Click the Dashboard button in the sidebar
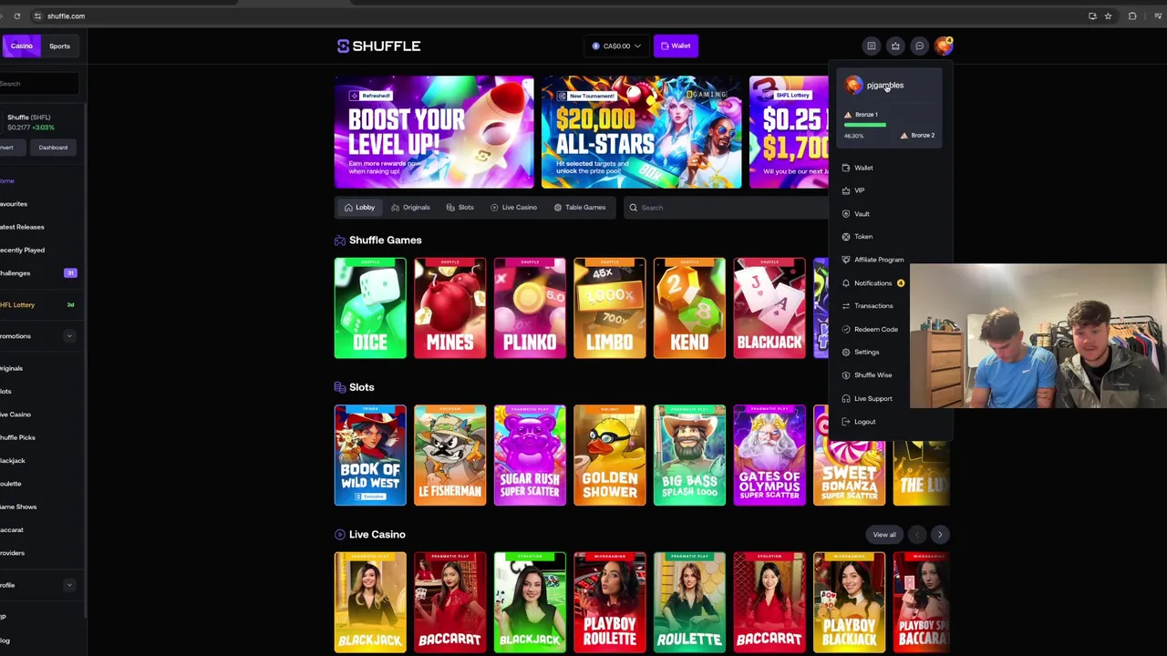1167x656 pixels. pos(53,148)
